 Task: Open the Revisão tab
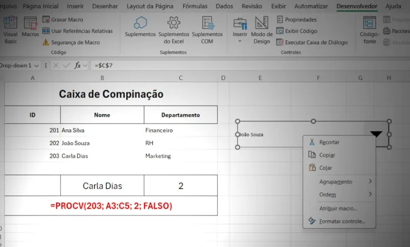tap(252, 6)
